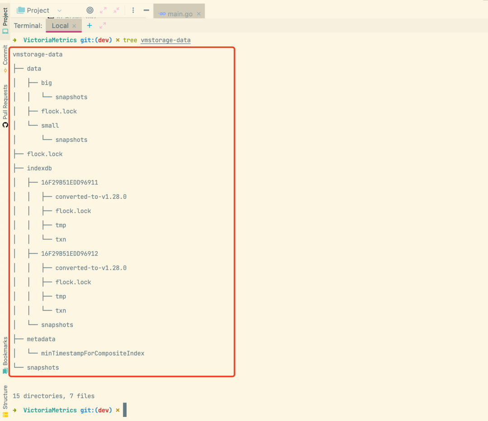Screen dimensions: 488x421
Task: Open the Structure tool window
Action: point(5,400)
